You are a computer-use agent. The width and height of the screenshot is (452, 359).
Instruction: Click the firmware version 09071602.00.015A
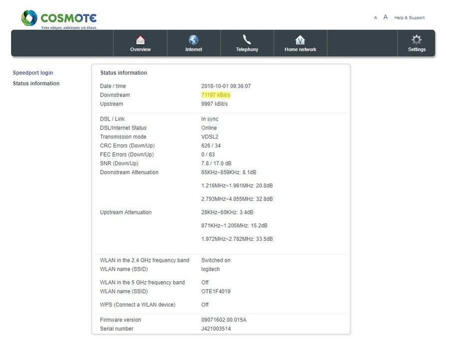click(224, 320)
